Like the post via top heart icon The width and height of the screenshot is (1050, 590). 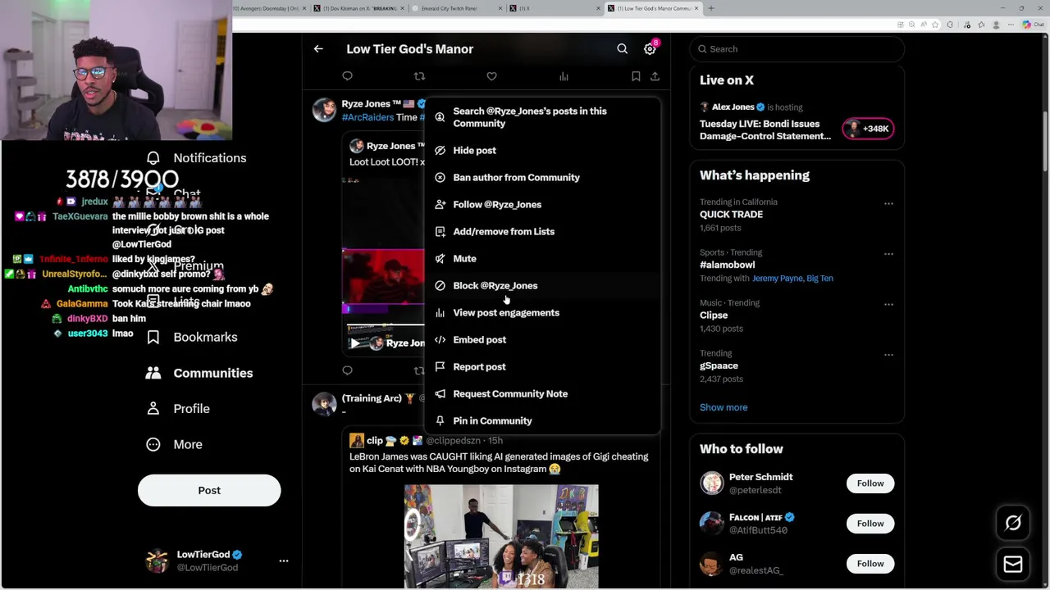491,76
